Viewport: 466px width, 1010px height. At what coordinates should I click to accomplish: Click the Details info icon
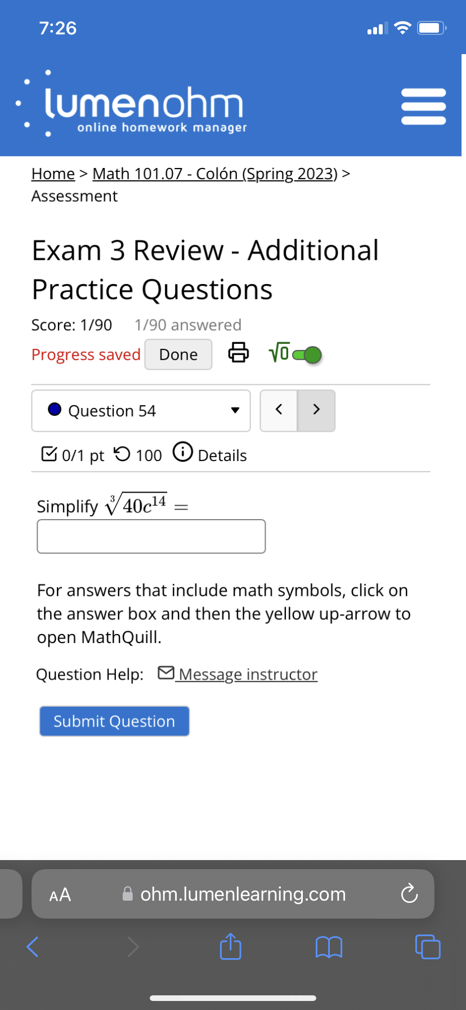(183, 454)
